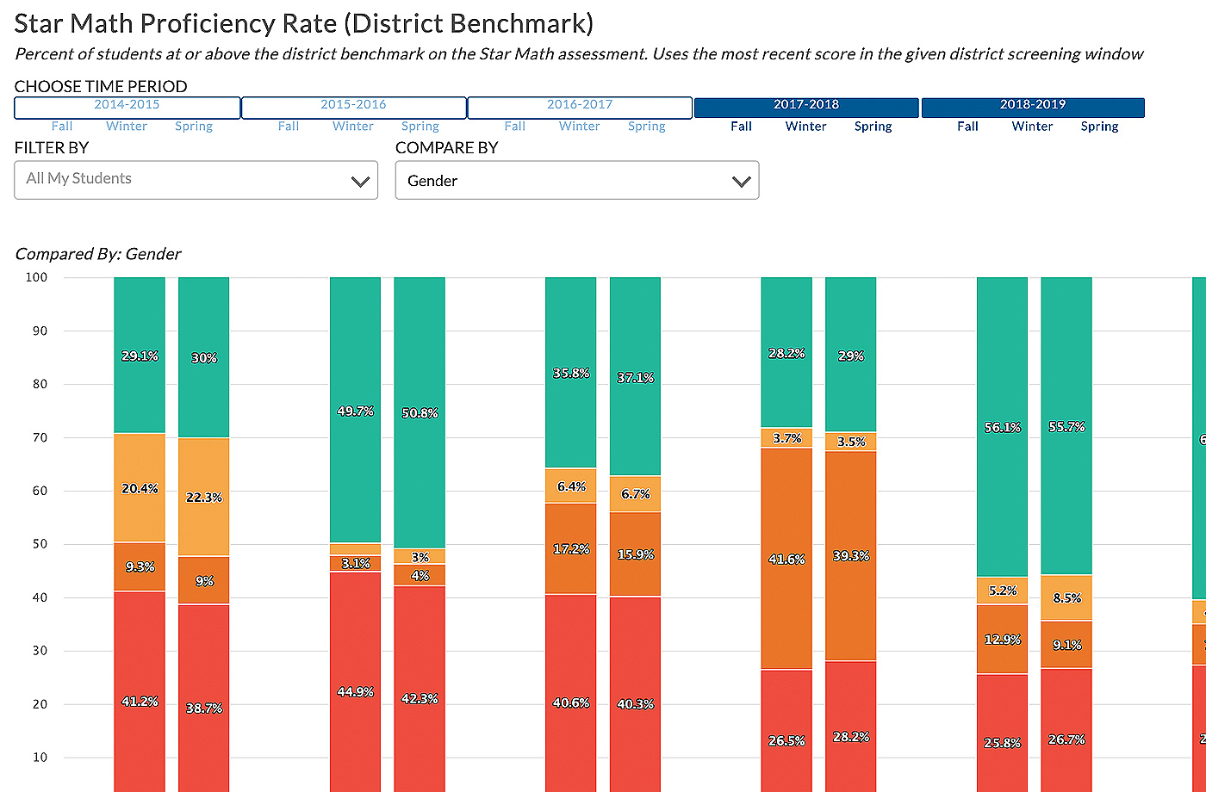The height and width of the screenshot is (792, 1206).
Task: Toggle the 2017-2018 time period button
Action: 806,108
